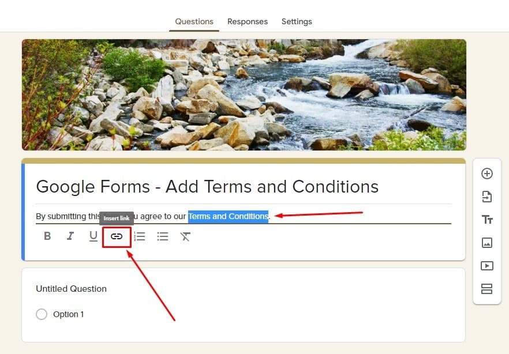The width and height of the screenshot is (509, 354).
Task: Click the Option 1 label
Action: pos(69,314)
